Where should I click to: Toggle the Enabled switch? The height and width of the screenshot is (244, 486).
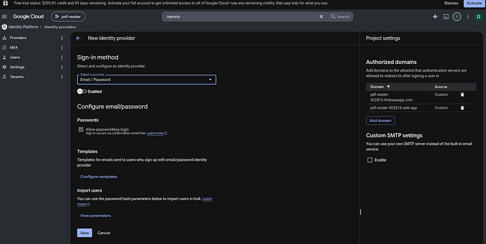82,91
